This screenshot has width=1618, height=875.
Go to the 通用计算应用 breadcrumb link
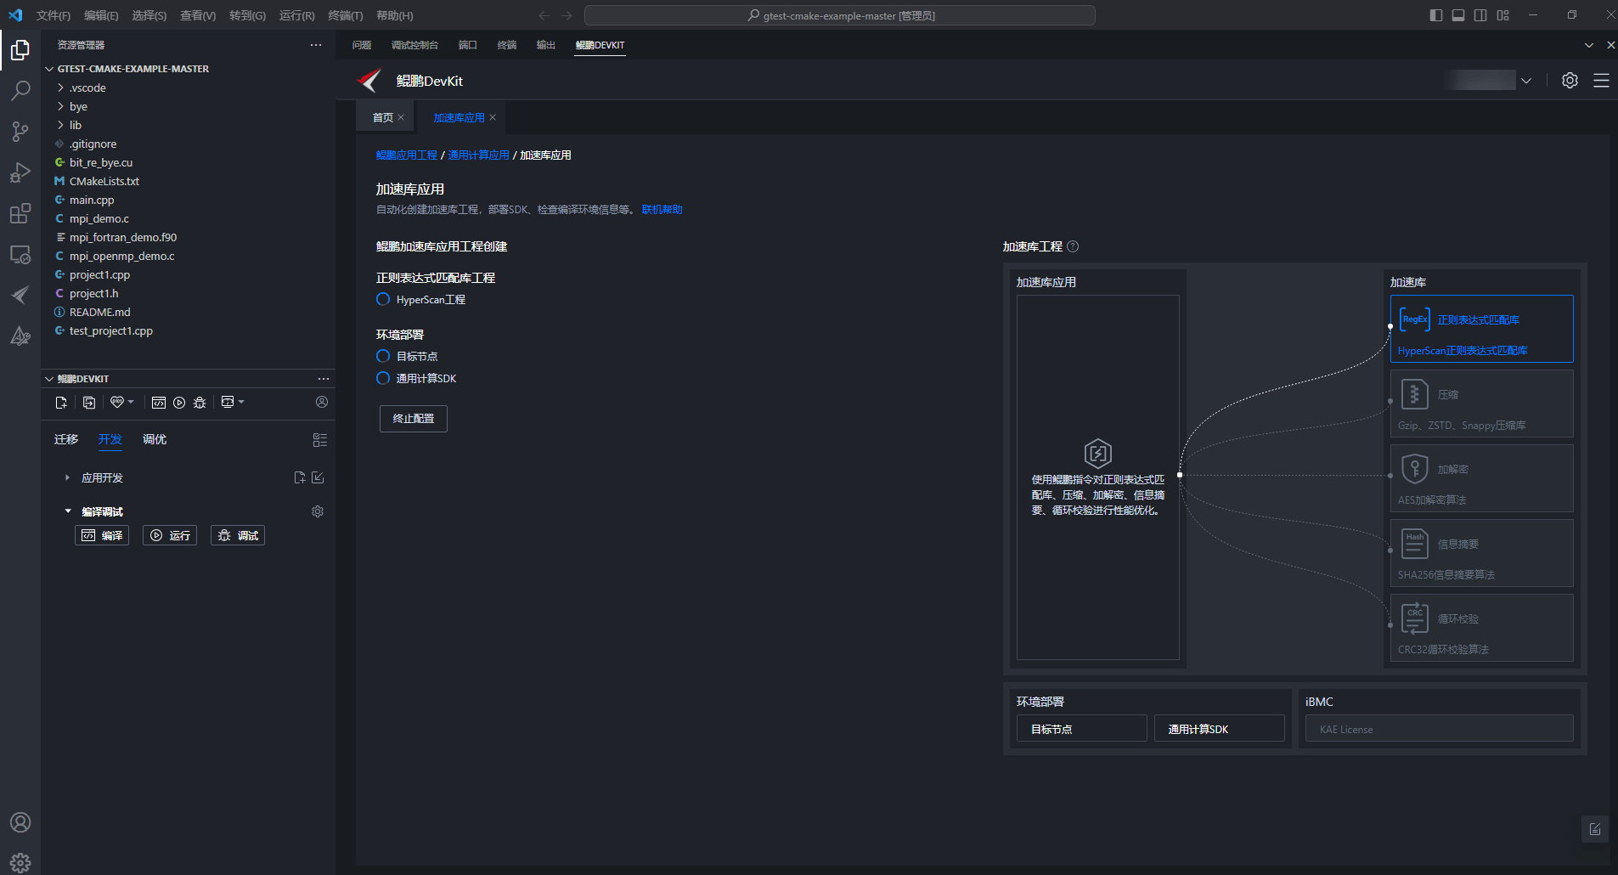pyautogui.click(x=479, y=155)
